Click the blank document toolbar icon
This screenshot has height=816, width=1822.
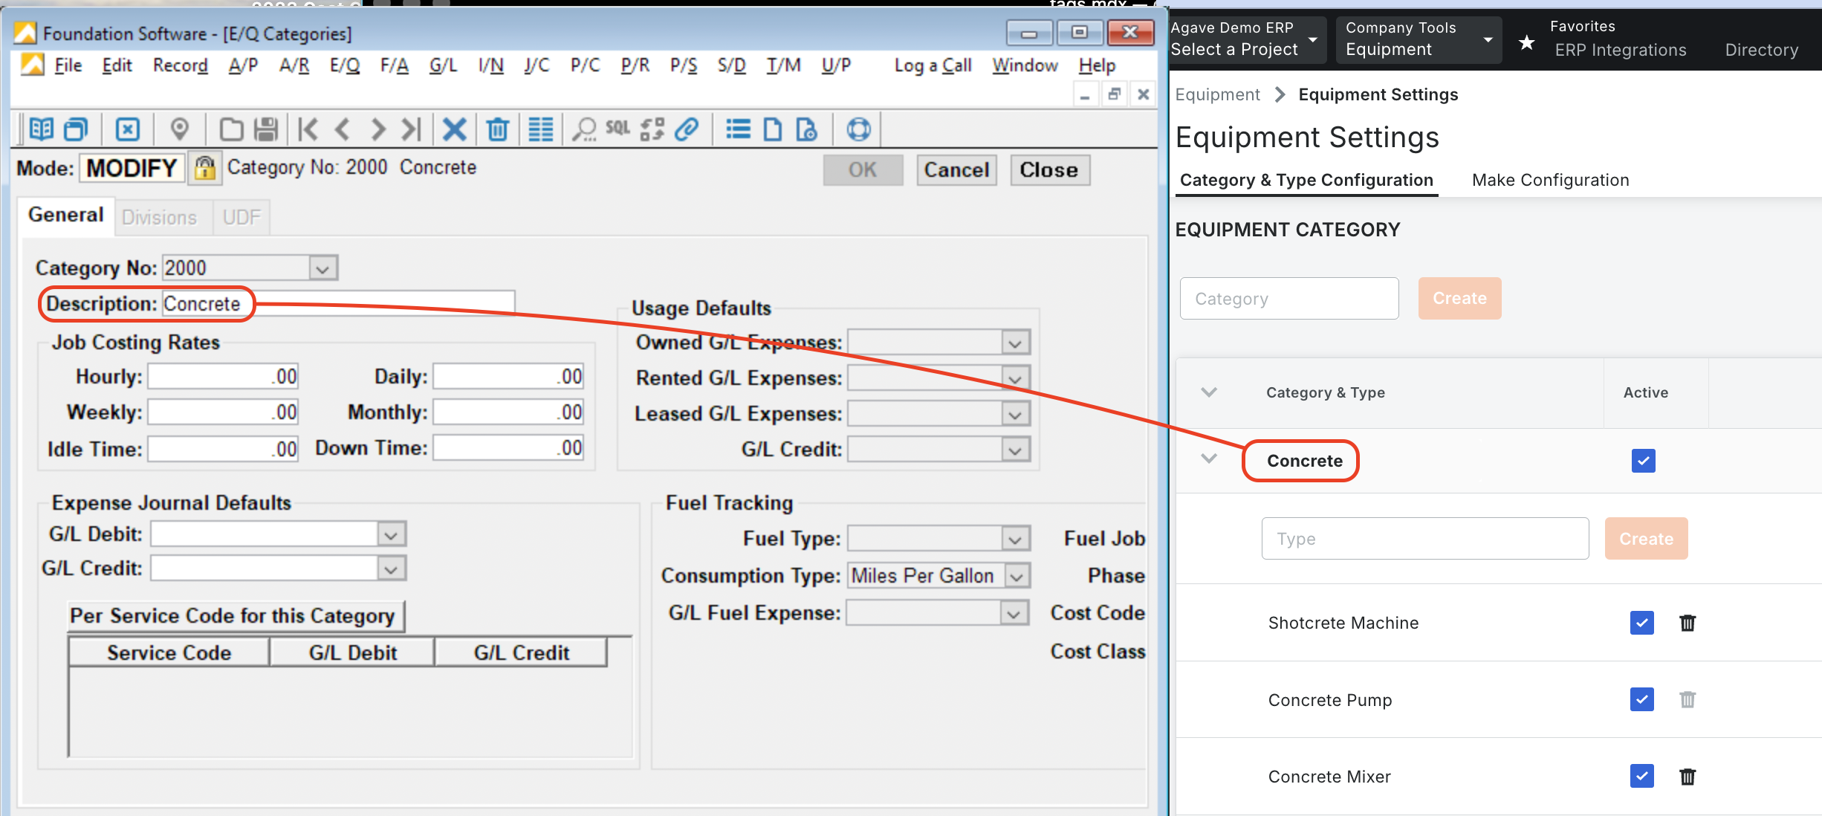pyautogui.click(x=773, y=129)
